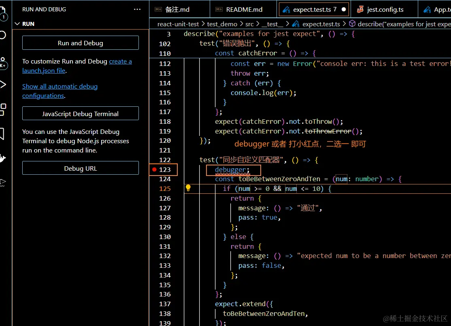Switch to the jest.config.ts tab

[x=385, y=9]
